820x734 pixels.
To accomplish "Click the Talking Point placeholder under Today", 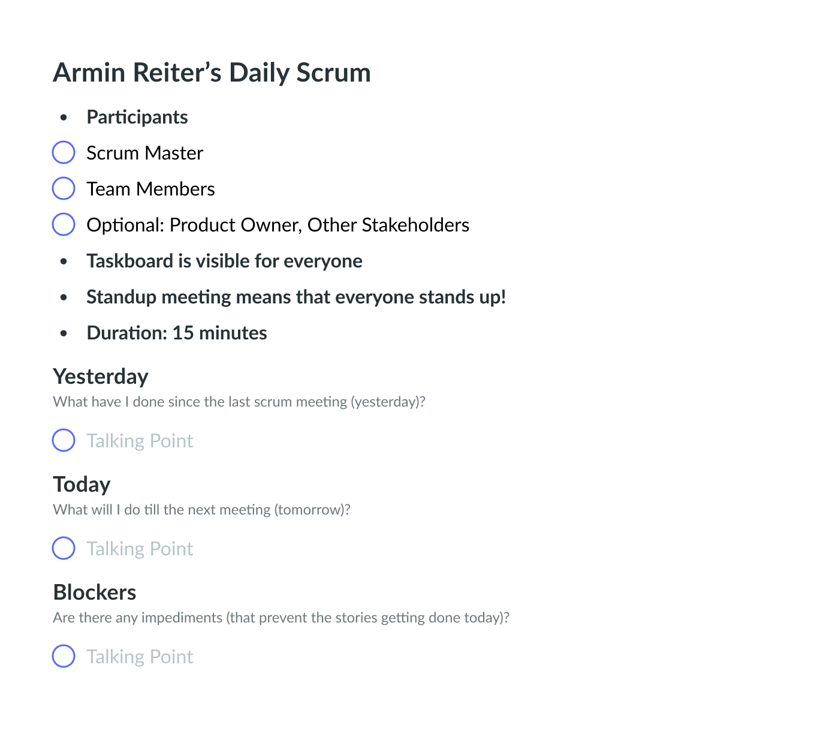I will (140, 549).
